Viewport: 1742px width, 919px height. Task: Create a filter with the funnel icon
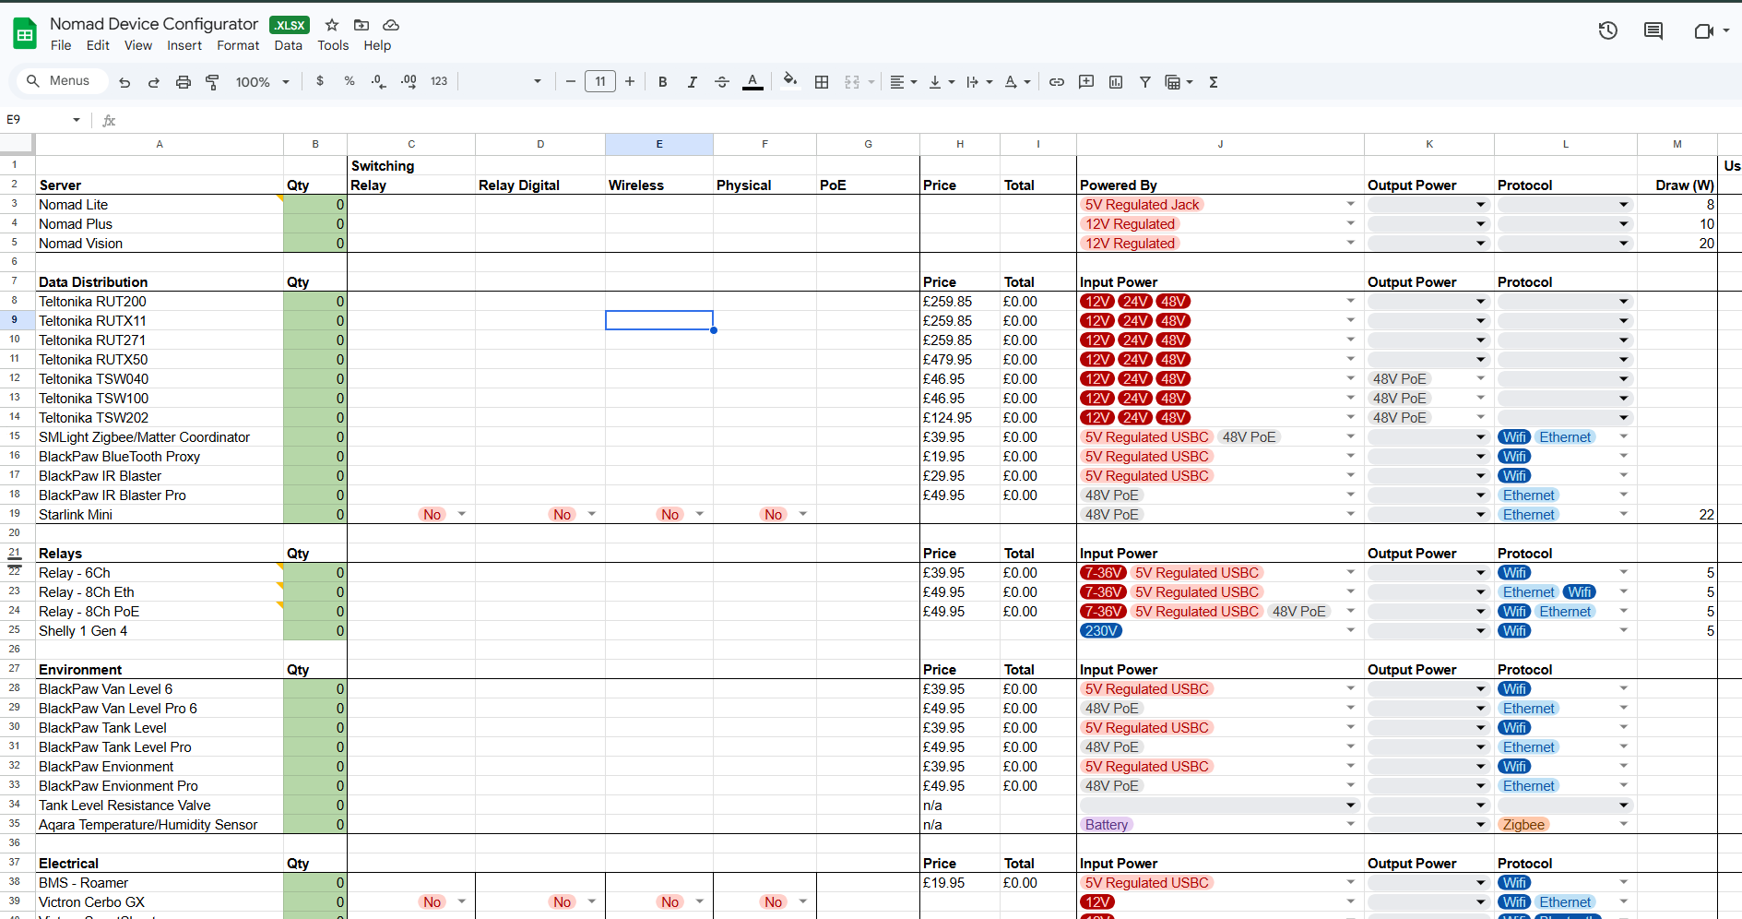(x=1145, y=82)
